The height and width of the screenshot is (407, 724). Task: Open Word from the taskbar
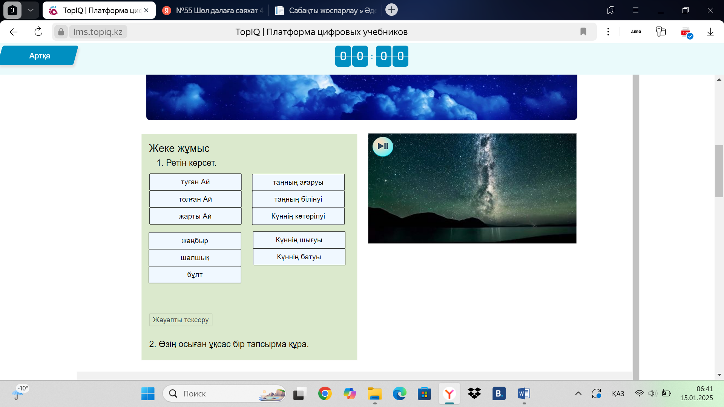(x=524, y=394)
